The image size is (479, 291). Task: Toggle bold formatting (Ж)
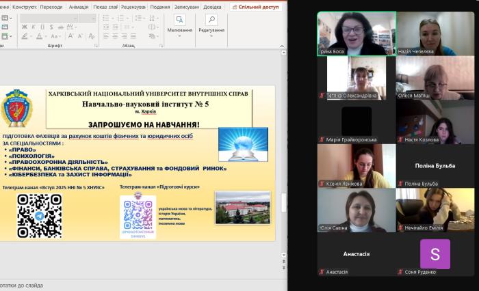tap(24, 27)
